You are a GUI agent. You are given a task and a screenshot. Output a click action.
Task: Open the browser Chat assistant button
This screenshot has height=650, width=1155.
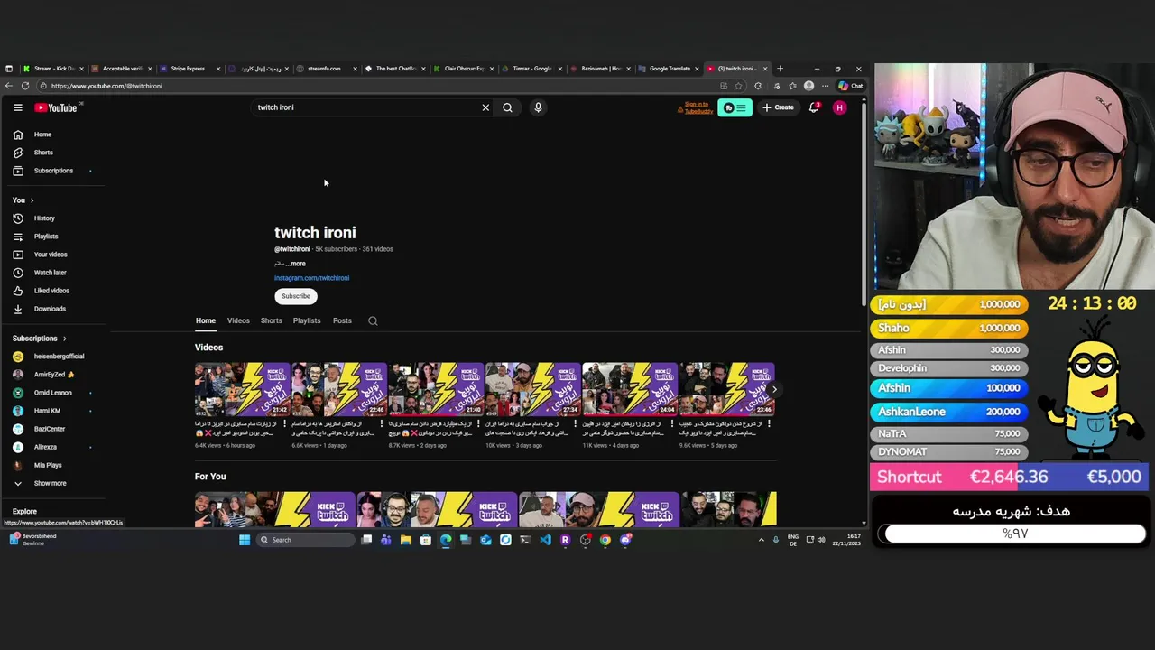click(x=851, y=86)
